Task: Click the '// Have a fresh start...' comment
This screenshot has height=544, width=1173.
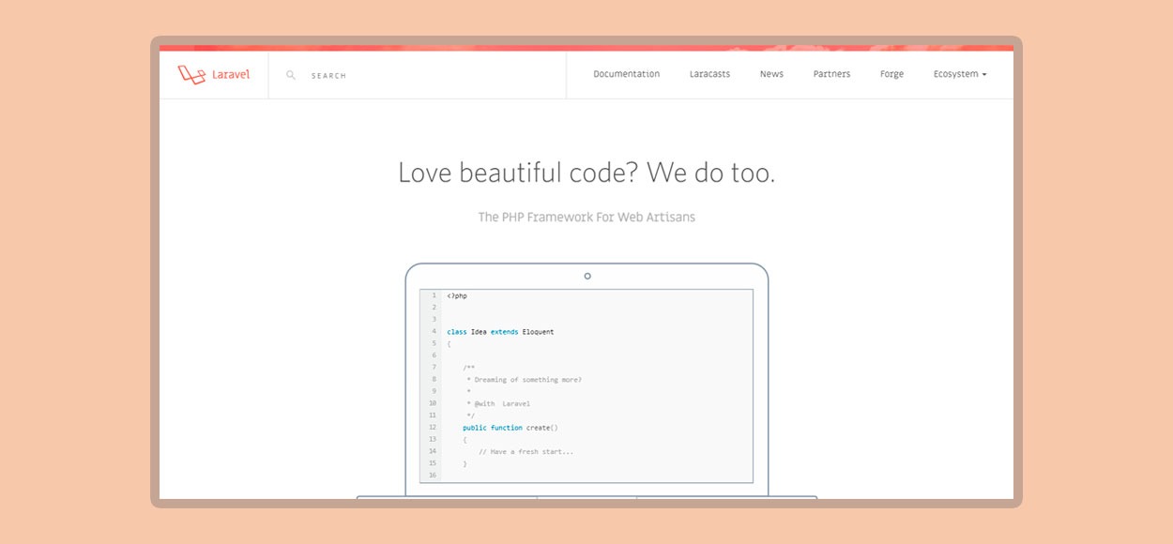Action: tap(526, 452)
